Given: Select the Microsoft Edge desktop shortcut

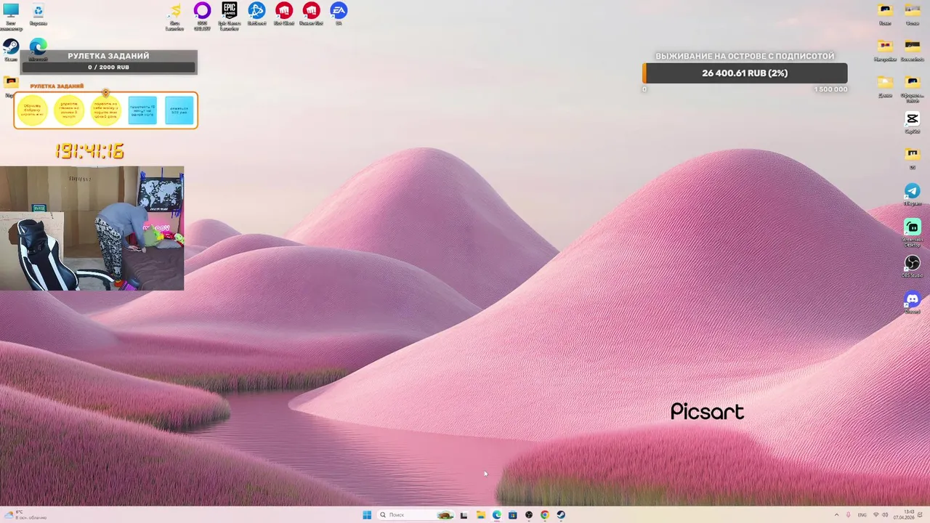Looking at the screenshot, I should [x=38, y=50].
